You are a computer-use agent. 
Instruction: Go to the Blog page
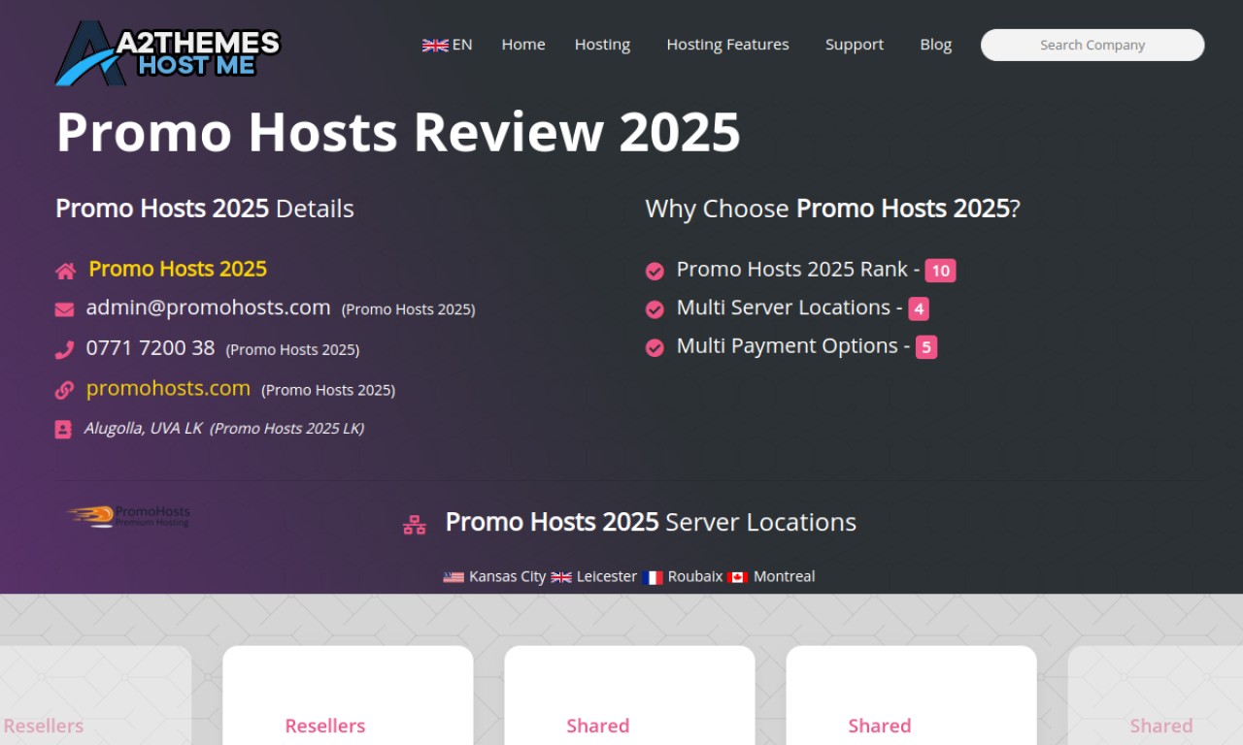936,45
